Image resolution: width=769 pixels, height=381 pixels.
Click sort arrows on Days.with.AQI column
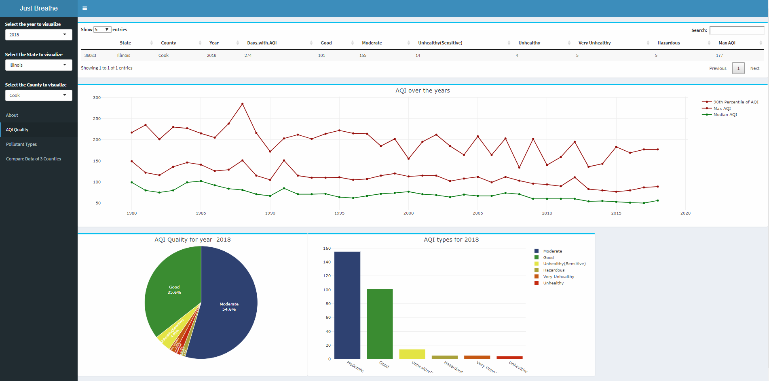click(311, 43)
